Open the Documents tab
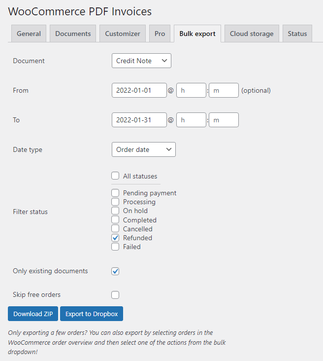 click(73, 34)
